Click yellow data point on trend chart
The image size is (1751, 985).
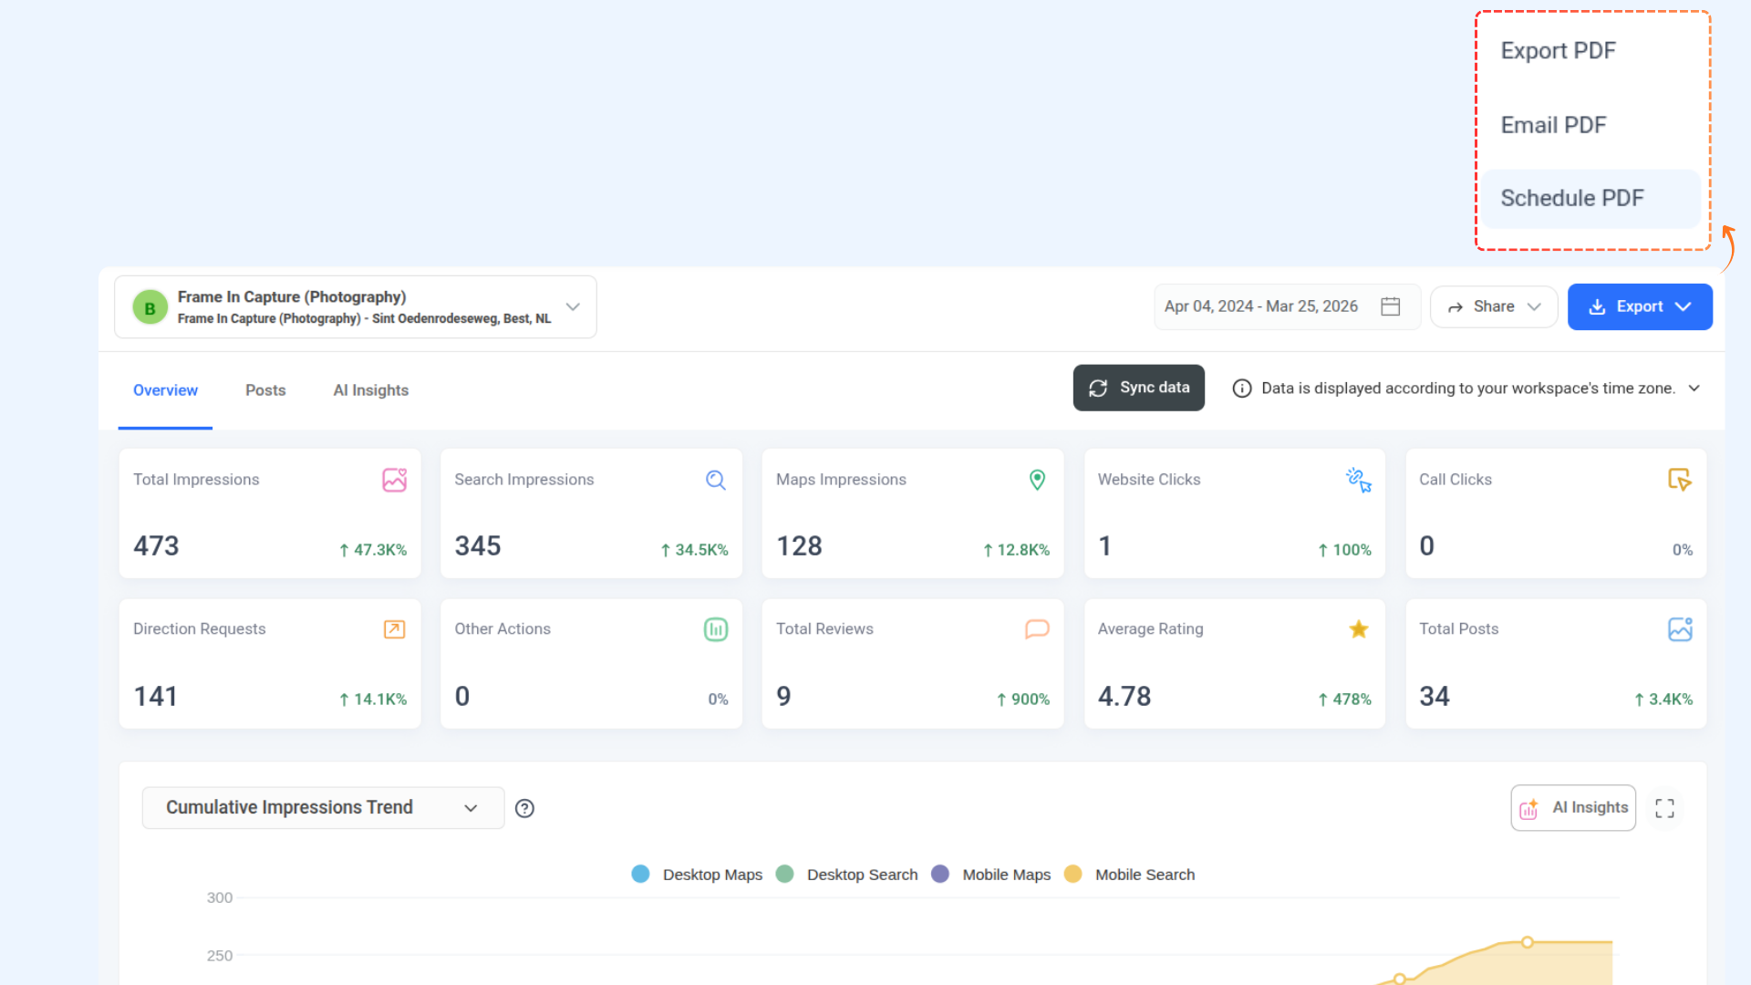click(1527, 942)
